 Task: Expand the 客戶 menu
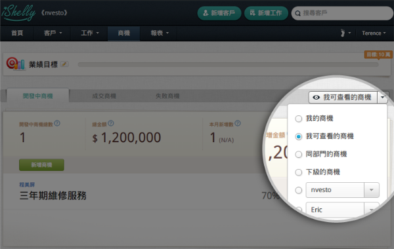tap(53, 33)
